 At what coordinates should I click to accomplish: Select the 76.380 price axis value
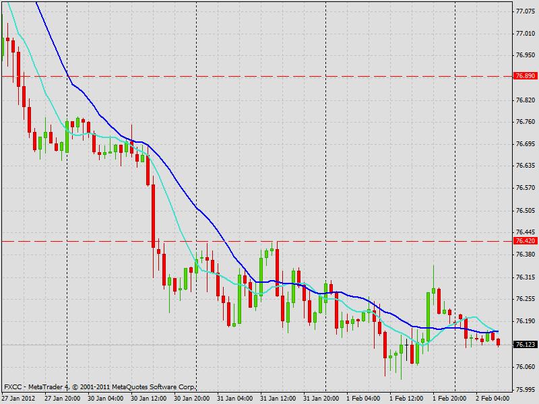click(x=526, y=255)
